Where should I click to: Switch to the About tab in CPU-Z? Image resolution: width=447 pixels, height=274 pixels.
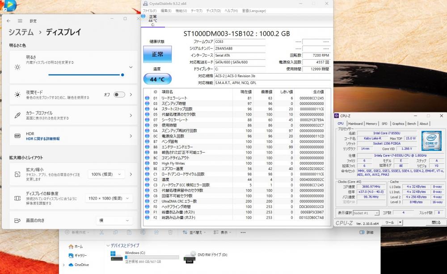(424, 124)
